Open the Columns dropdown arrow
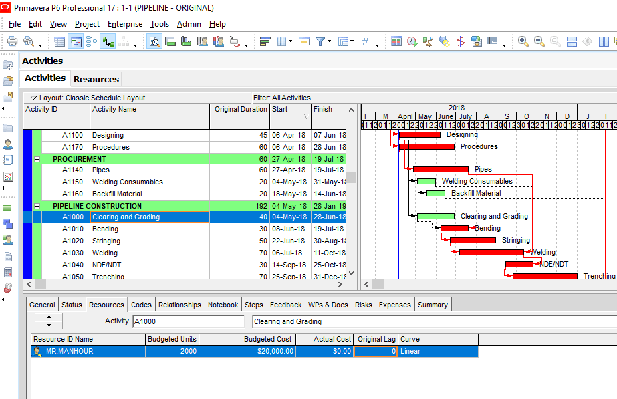The width and height of the screenshot is (617, 399). (x=290, y=41)
